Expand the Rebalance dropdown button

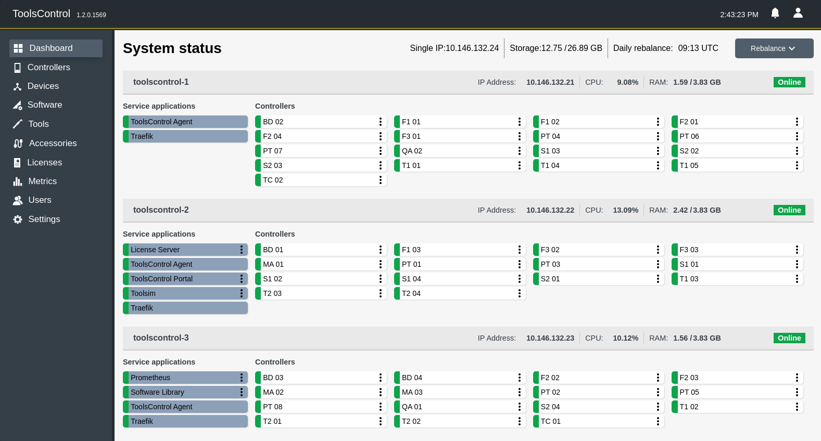(x=774, y=48)
